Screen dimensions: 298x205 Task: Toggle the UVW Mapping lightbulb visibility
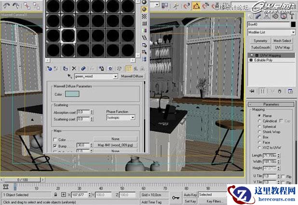(x=252, y=55)
